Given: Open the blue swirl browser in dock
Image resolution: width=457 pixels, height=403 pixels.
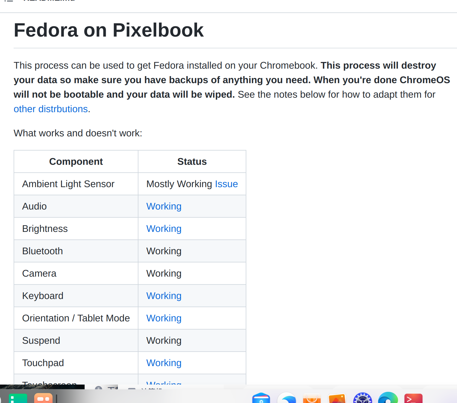Looking at the screenshot, I should tap(287, 398).
